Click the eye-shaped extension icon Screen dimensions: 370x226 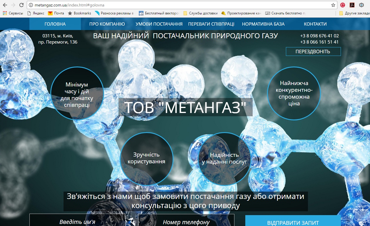click(x=361, y=5)
